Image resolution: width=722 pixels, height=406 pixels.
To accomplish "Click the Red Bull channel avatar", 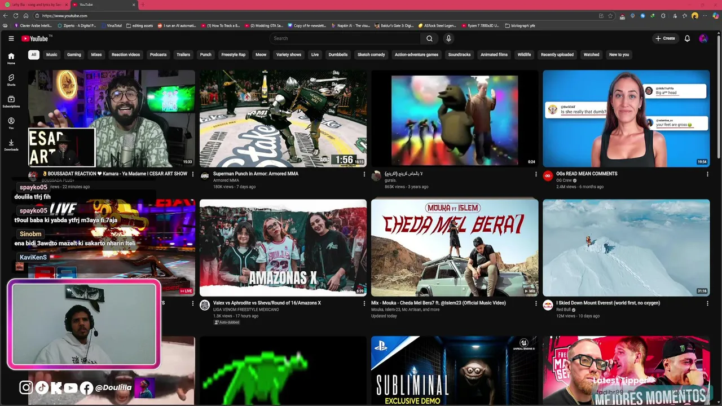I will (x=548, y=305).
